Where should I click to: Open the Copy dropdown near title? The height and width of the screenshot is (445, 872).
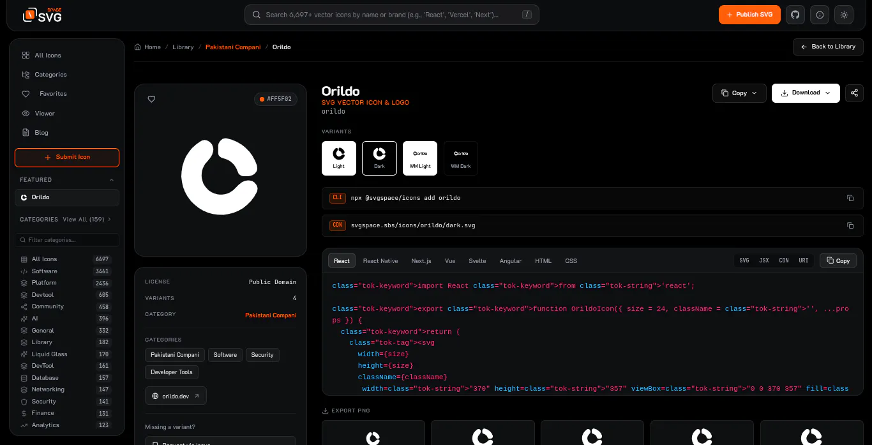click(739, 93)
